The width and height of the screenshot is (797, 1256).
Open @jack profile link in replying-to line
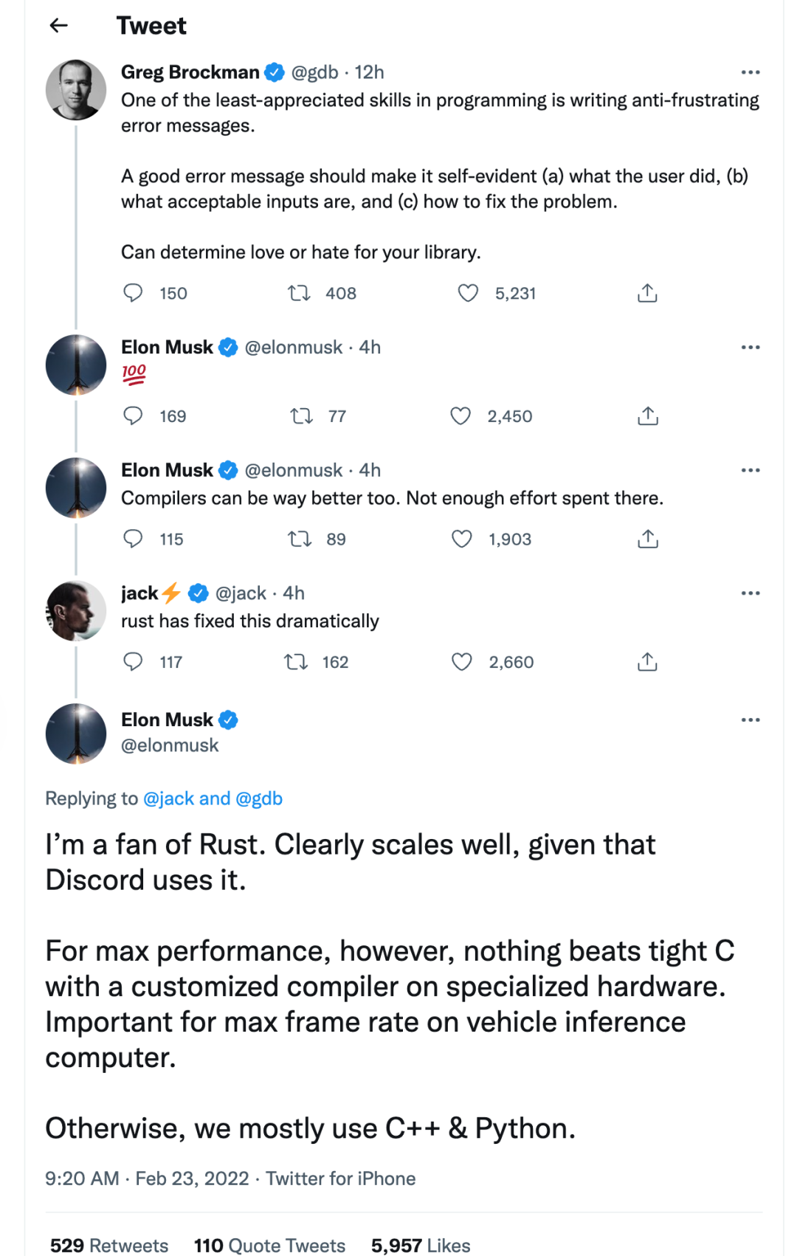point(169,798)
